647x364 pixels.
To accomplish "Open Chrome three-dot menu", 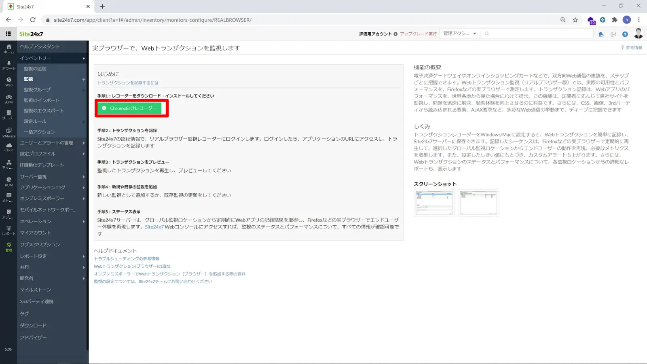I will 639,20.
